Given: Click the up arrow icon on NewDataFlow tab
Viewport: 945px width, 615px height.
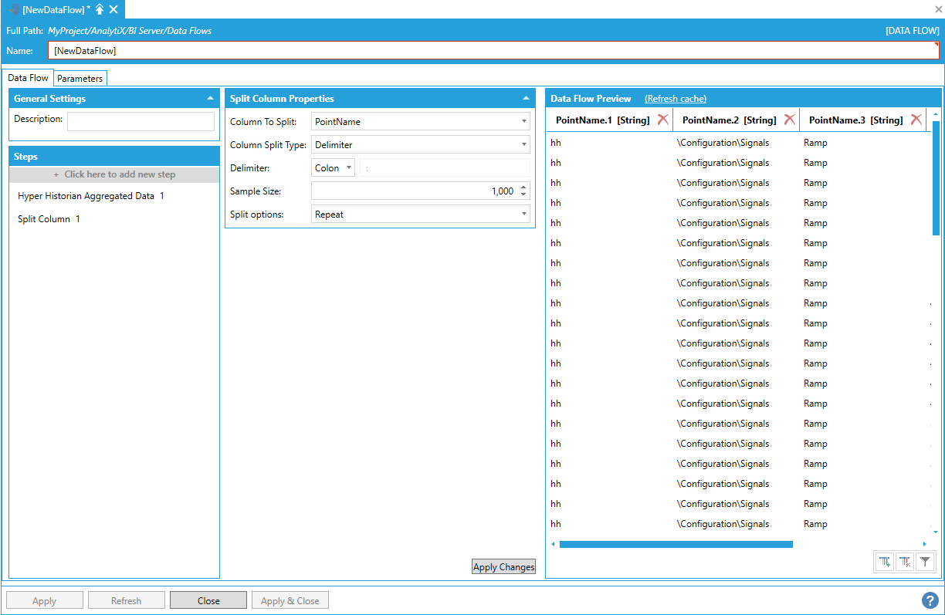Looking at the screenshot, I should tap(100, 9).
